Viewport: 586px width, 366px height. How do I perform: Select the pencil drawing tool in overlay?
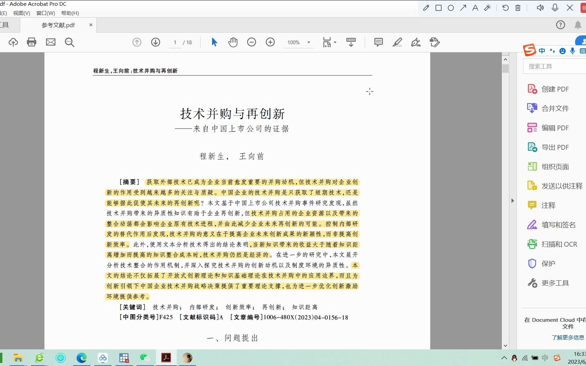point(426,7)
